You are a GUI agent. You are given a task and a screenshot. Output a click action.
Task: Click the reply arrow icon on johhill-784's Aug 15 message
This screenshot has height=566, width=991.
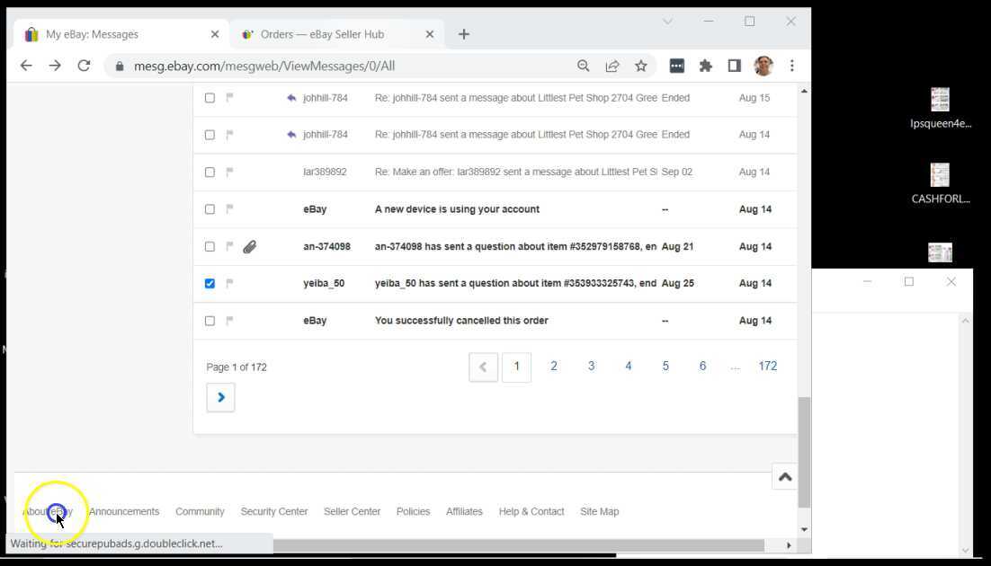(x=290, y=97)
